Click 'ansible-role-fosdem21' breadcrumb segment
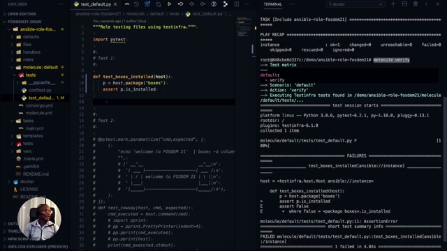 click(x=98, y=14)
